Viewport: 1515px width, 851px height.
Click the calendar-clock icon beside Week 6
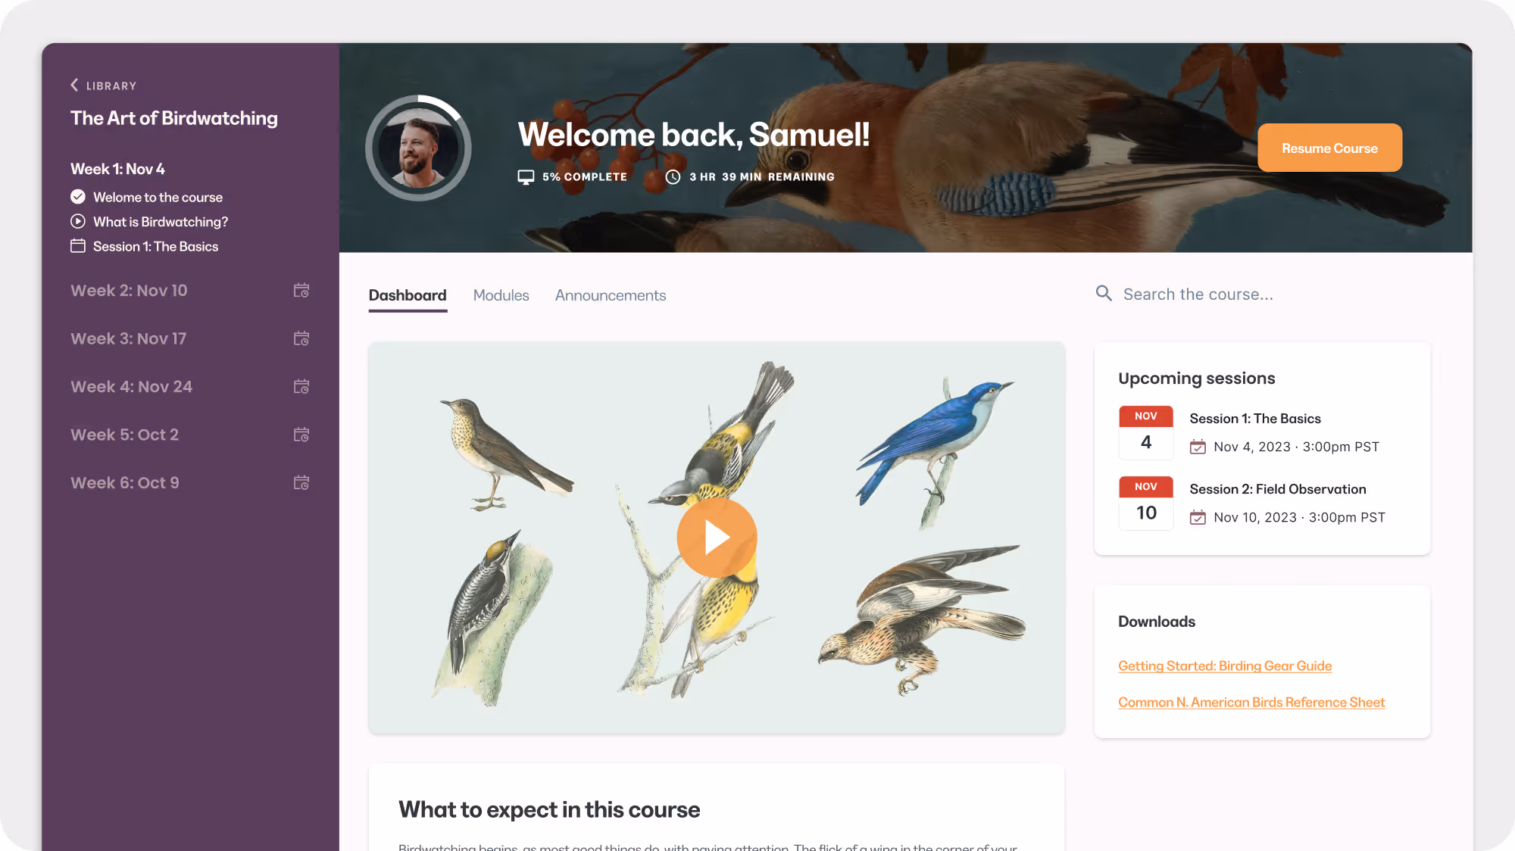301,483
